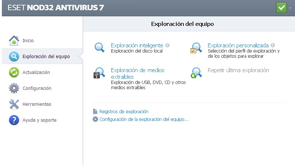
Task: Click the Configuración gear icon in sidebar
Action: (x=14, y=88)
